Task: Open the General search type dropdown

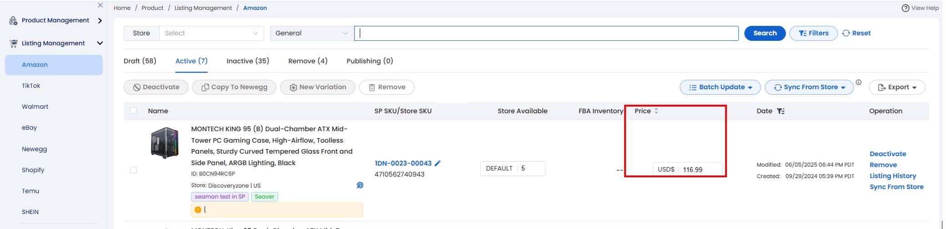Action: point(311,33)
